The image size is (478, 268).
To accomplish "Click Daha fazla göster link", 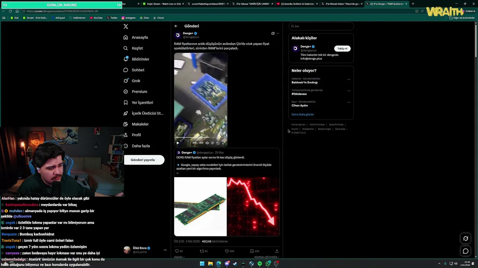I will click(302, 114).
